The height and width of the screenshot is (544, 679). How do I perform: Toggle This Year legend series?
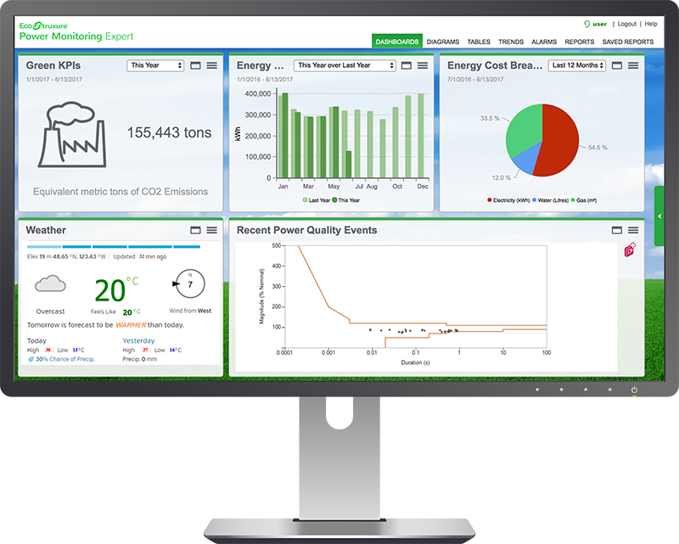pos(346,200)
